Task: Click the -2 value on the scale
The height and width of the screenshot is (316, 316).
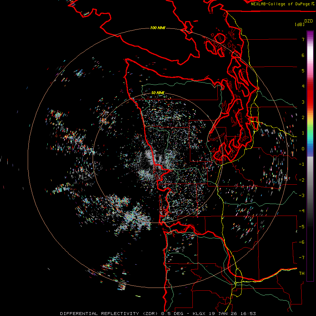Action: 302,180
